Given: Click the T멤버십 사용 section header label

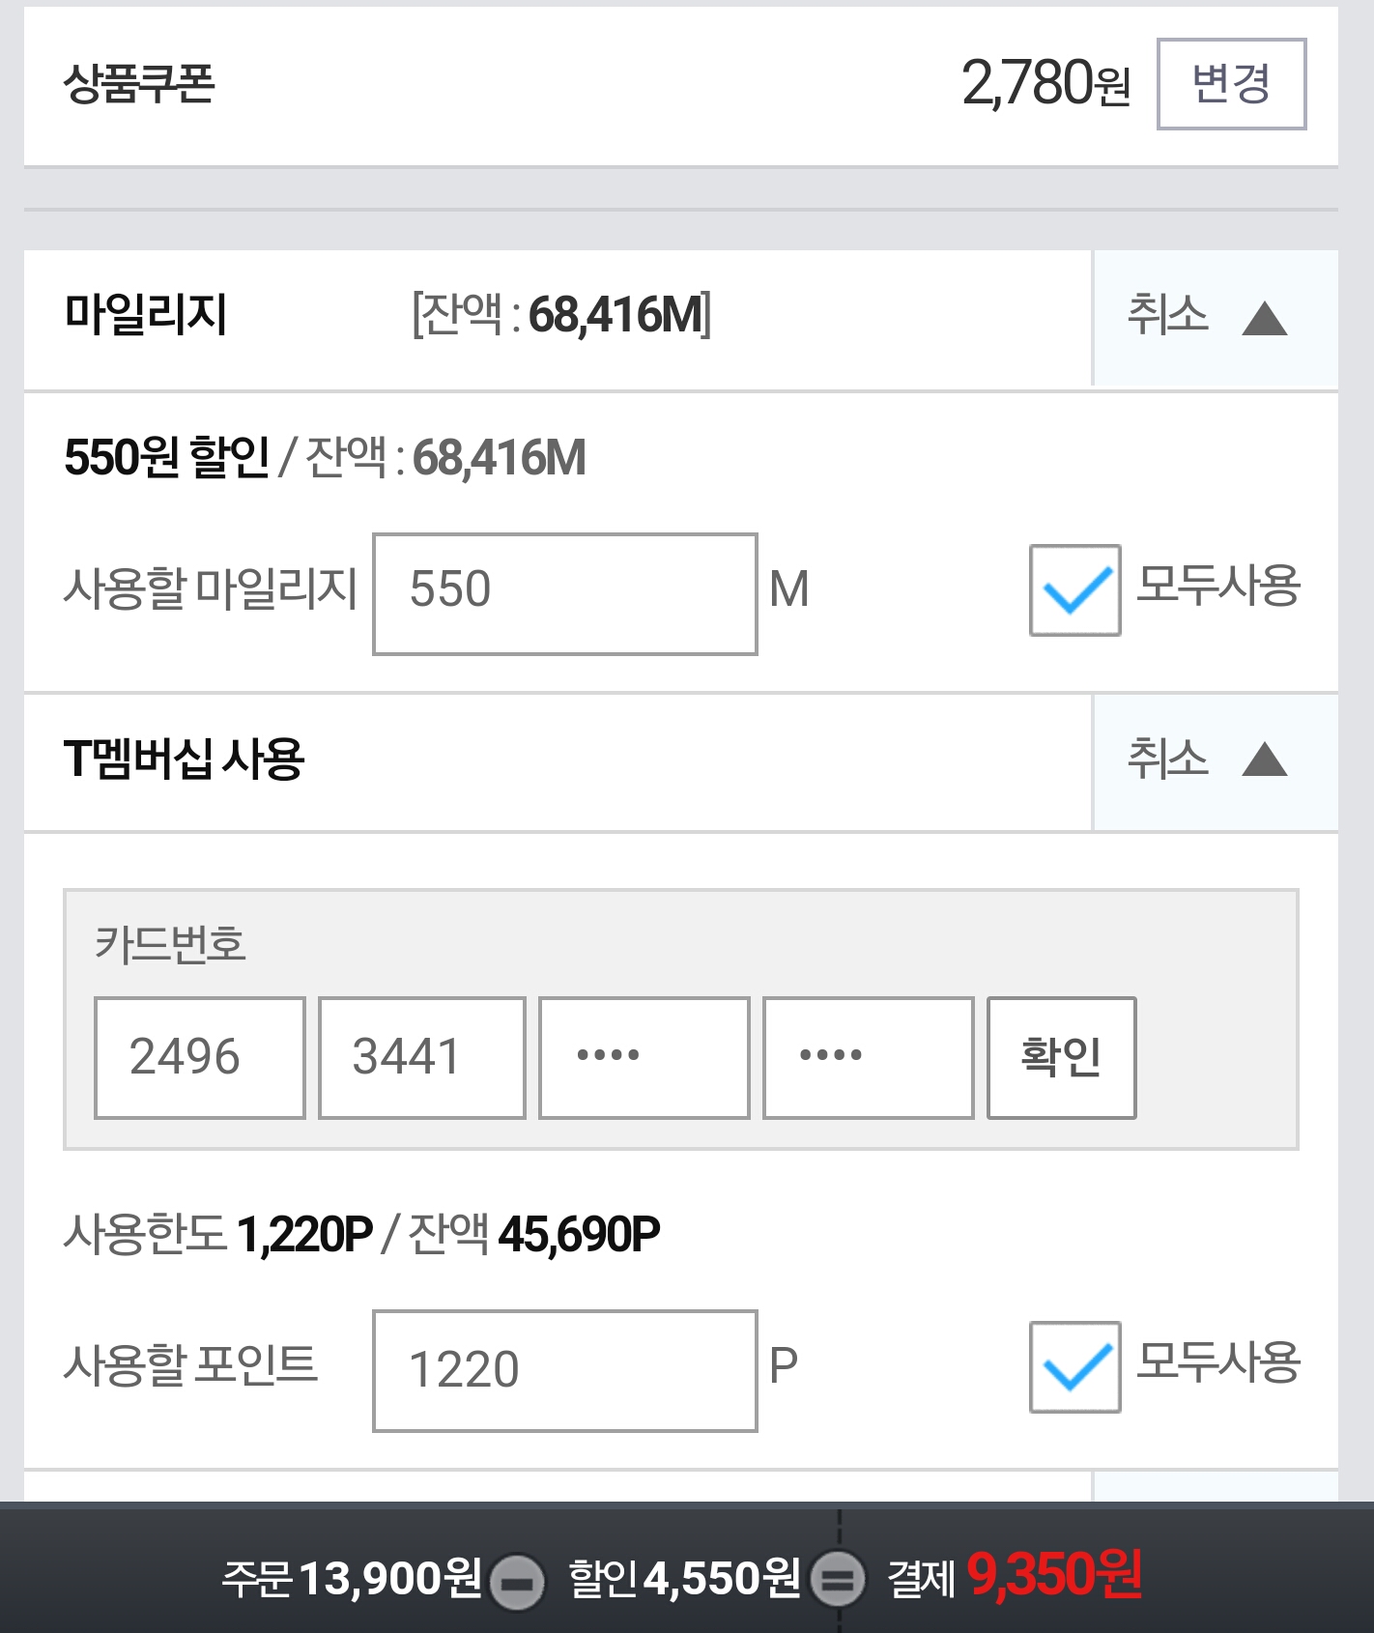Looking at the screenshot, I should tap(184, 759).
